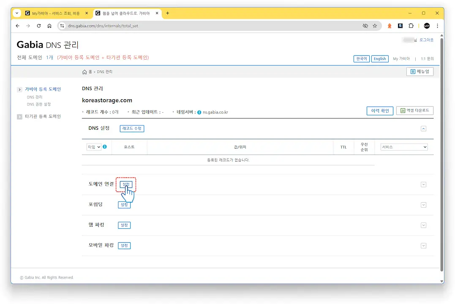This screenshot has height=304, width=455.
Task: Click the browser forward arrow
Action: click(28, 26)
